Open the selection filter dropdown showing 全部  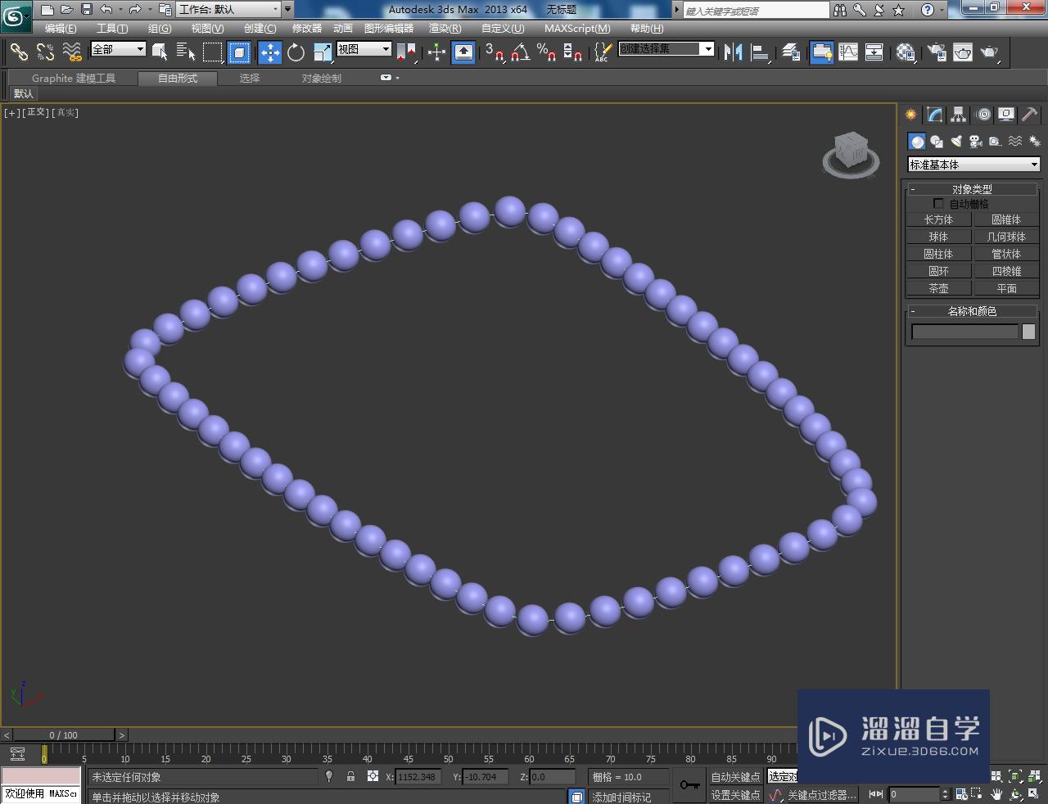(x=118, y=49)
